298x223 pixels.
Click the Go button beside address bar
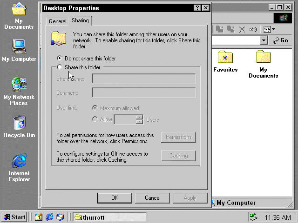coord(281,41)
